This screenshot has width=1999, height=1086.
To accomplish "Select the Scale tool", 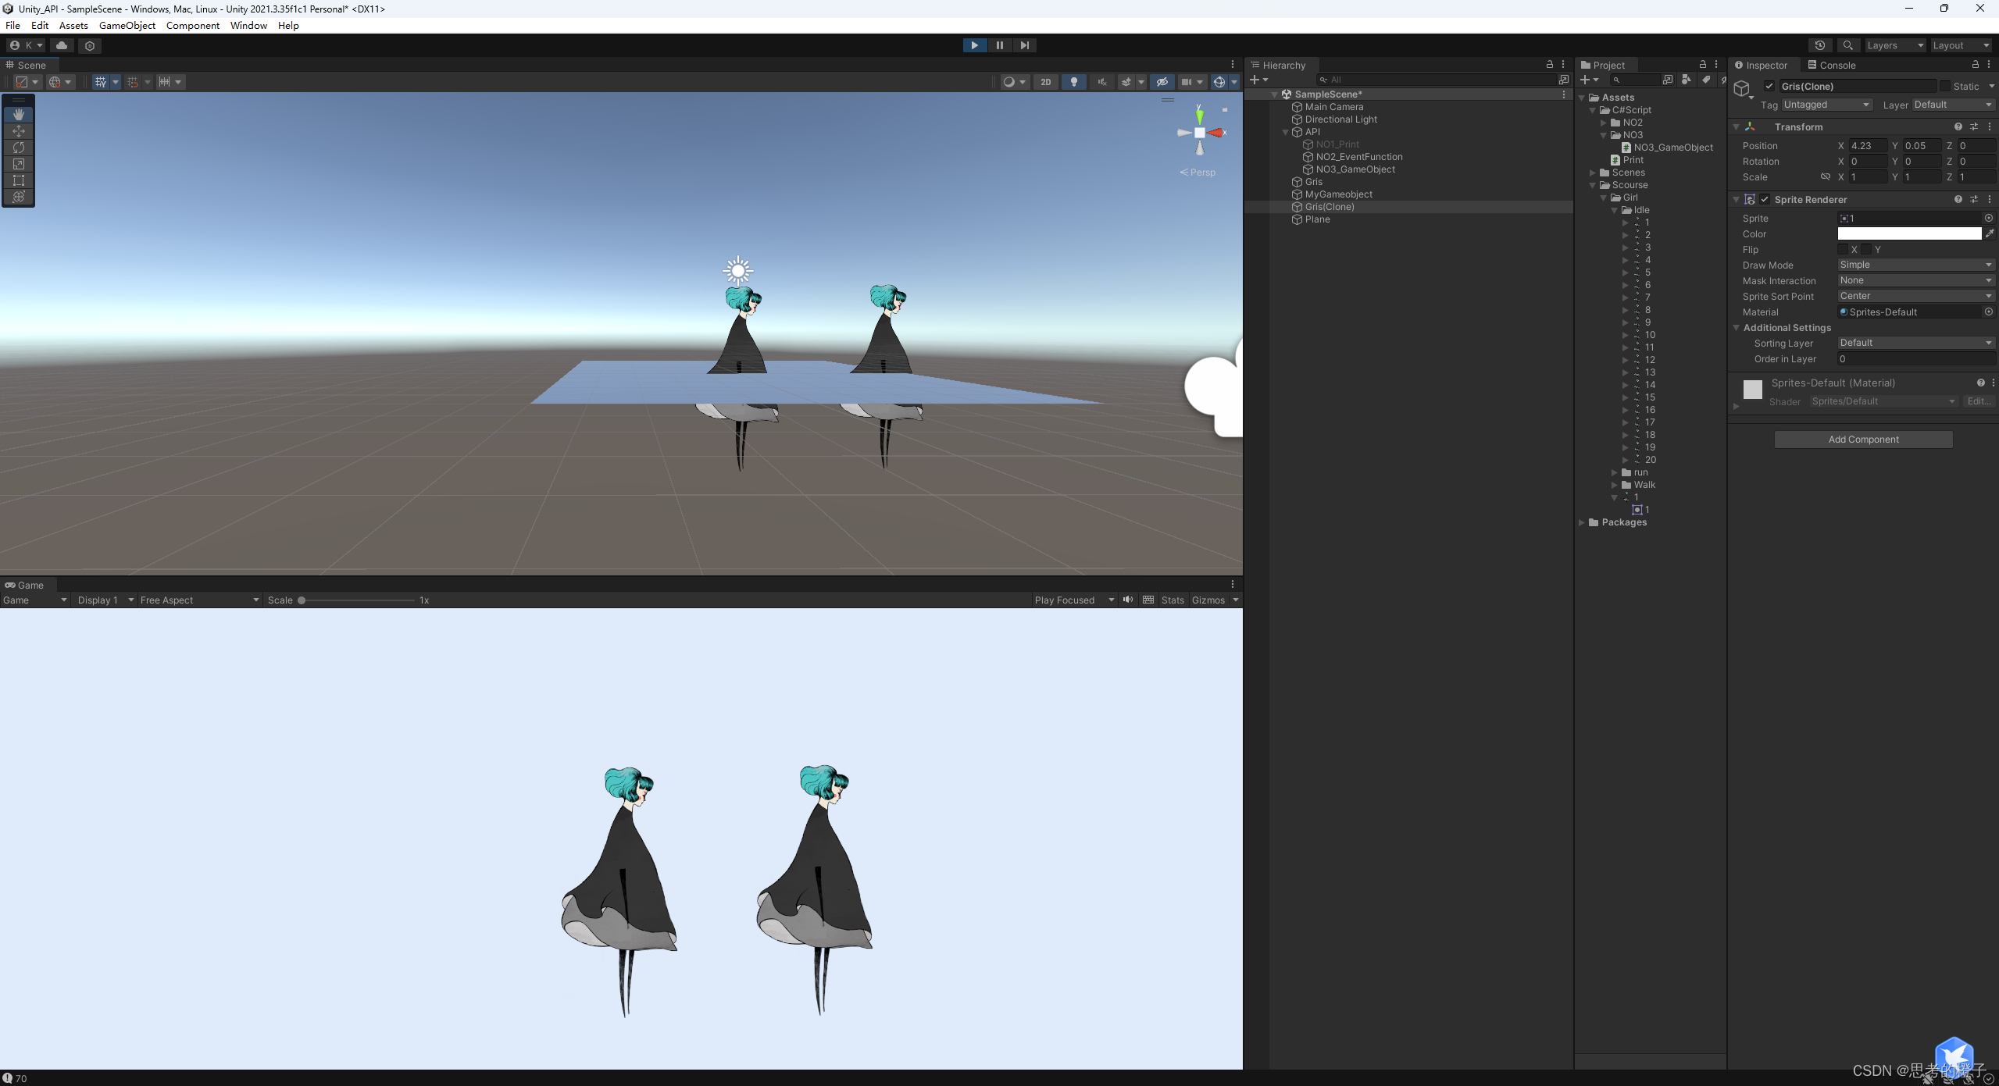I will pos(19,164).
